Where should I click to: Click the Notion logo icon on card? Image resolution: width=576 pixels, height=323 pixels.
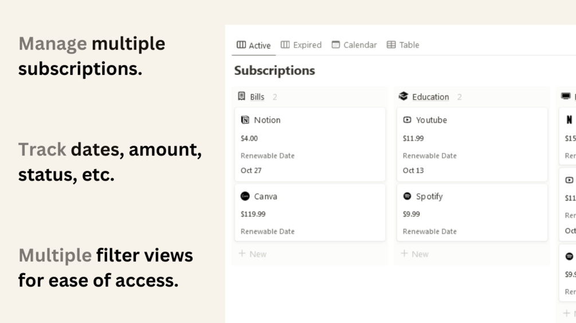[x=245, y=119]
